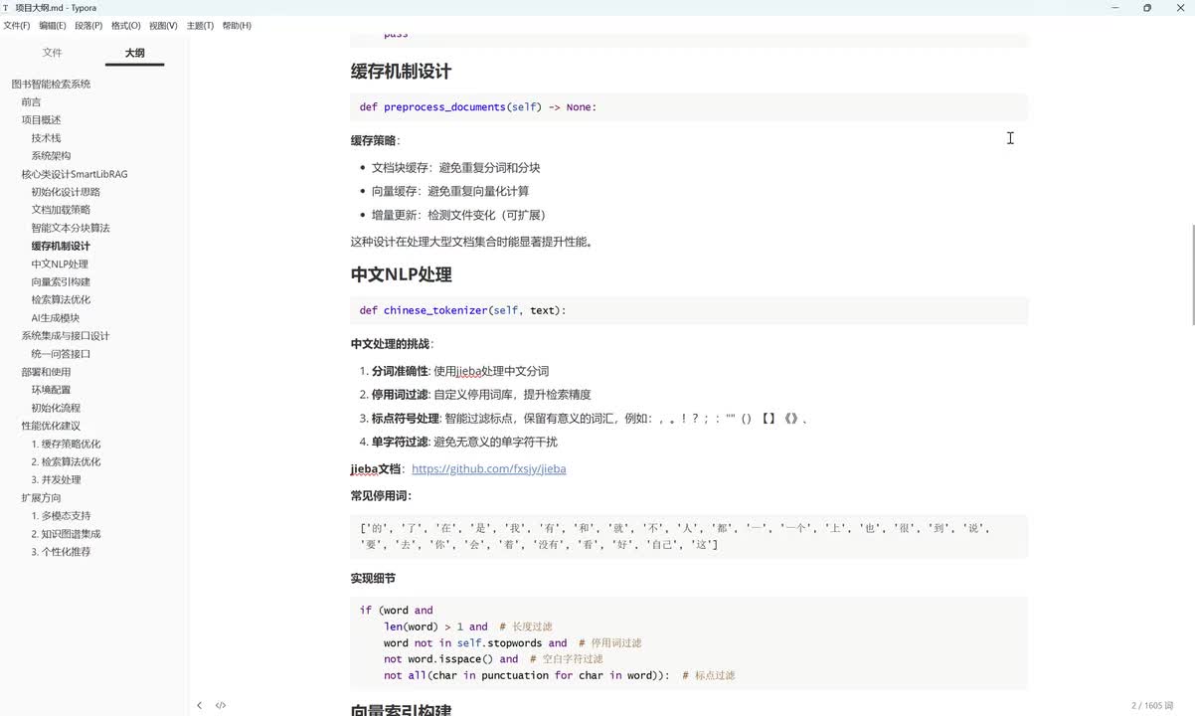Jump to 向量索引构建 in the outline
Screen dimensions: 1195x716
click(61, 281)
